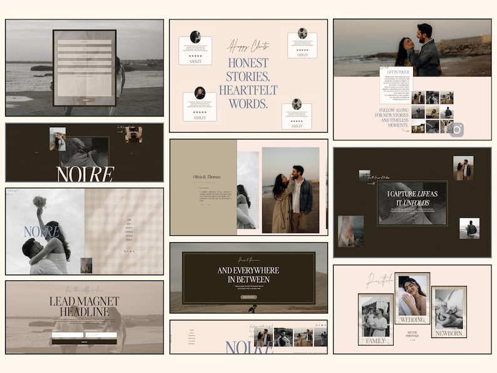Click the right input under Lead Magnet Headline
This screenshot has height=373, width=497.
click(101, 335)
